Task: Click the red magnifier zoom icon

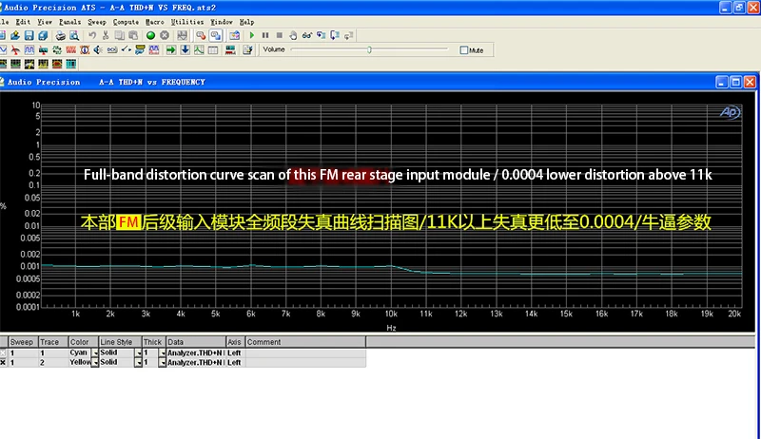Action: (201, 35)
